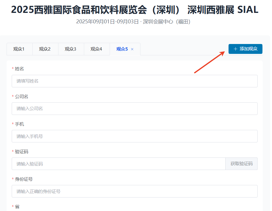
Task: Click the exhibition title heading 2025西雅国际食品和饮料展览会
Action: tap(135, 10)
